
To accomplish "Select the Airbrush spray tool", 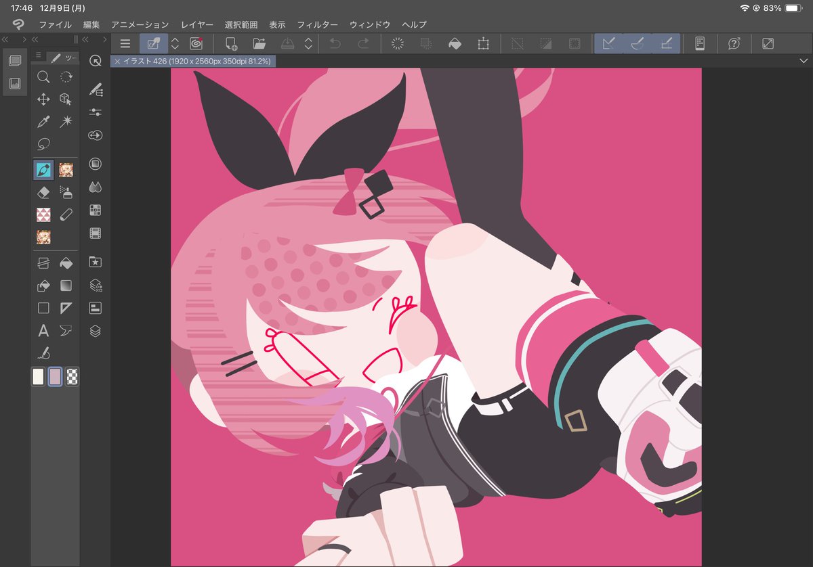I will click(66, 192).
